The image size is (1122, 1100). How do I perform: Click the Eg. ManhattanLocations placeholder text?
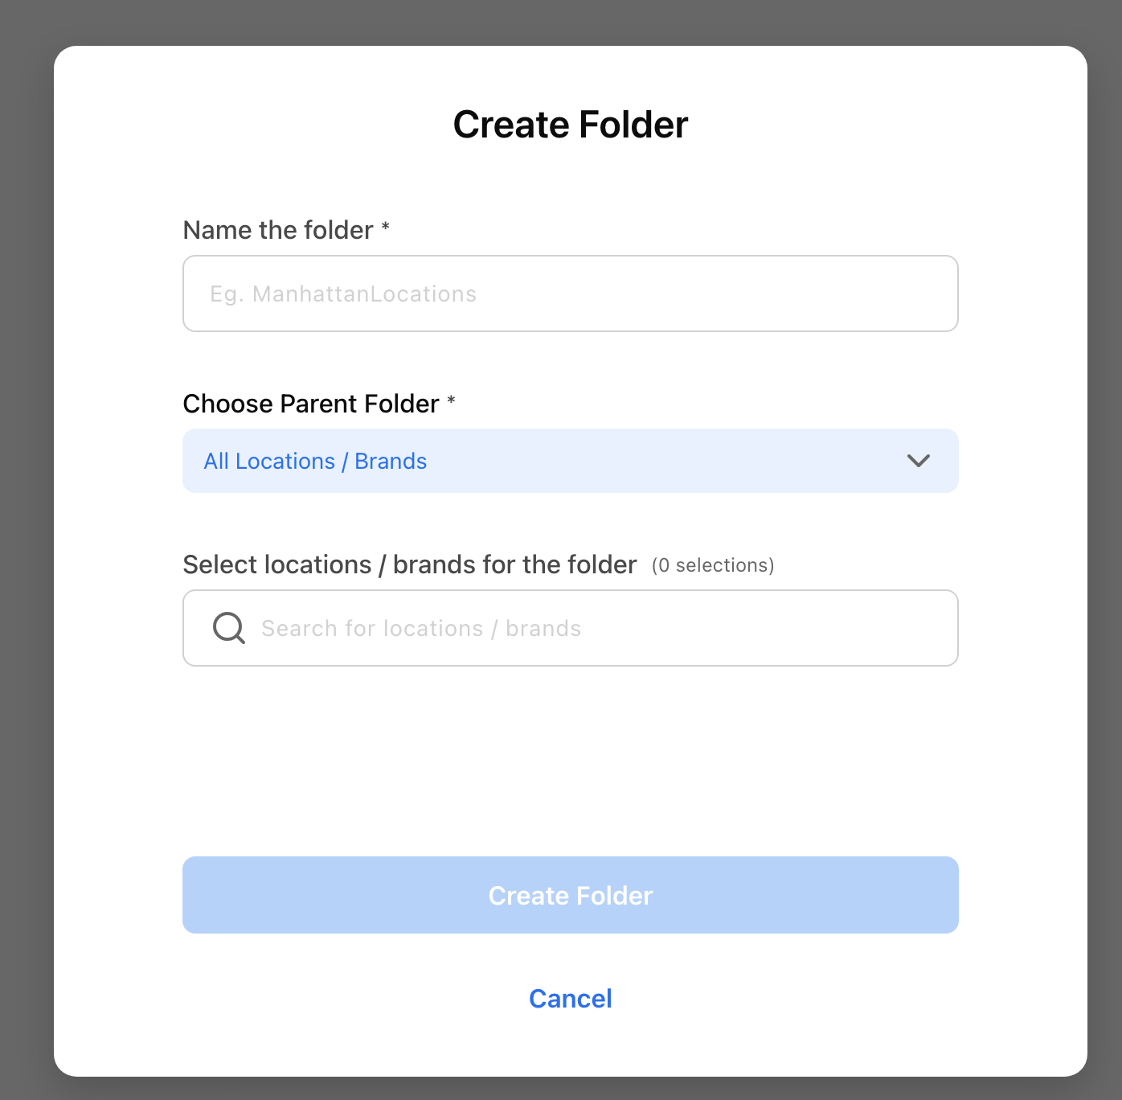pos(343,294)
